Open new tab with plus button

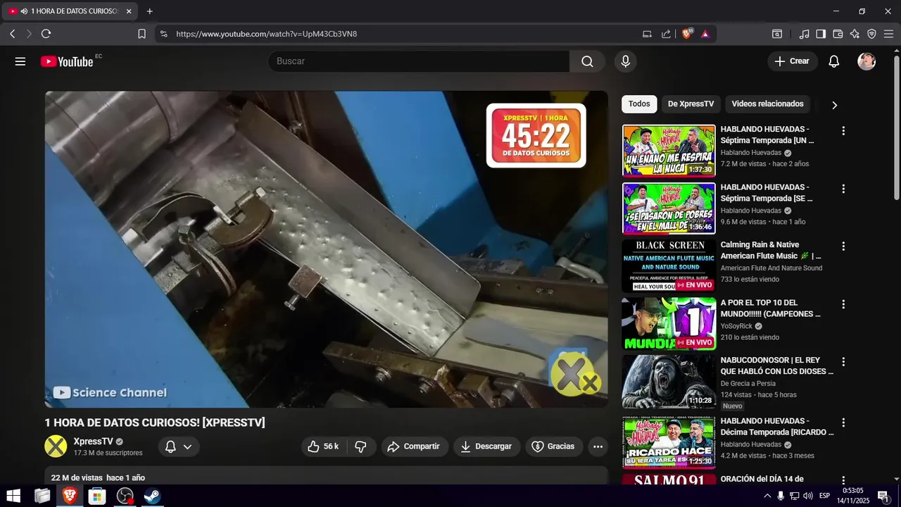(x=149, y=11)
